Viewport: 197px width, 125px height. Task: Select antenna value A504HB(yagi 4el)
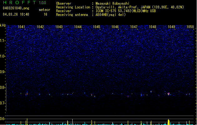(111, 15)
